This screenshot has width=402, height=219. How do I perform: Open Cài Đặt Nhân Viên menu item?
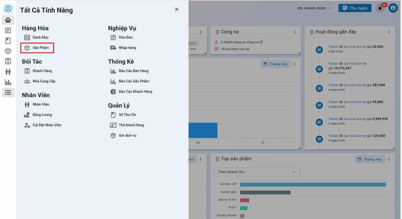(47, 125)
